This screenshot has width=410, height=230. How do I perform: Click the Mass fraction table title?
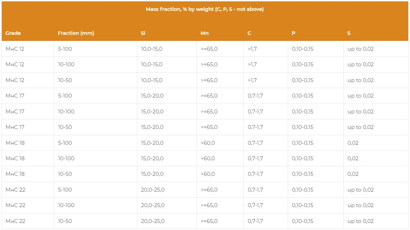pos(205,9)
